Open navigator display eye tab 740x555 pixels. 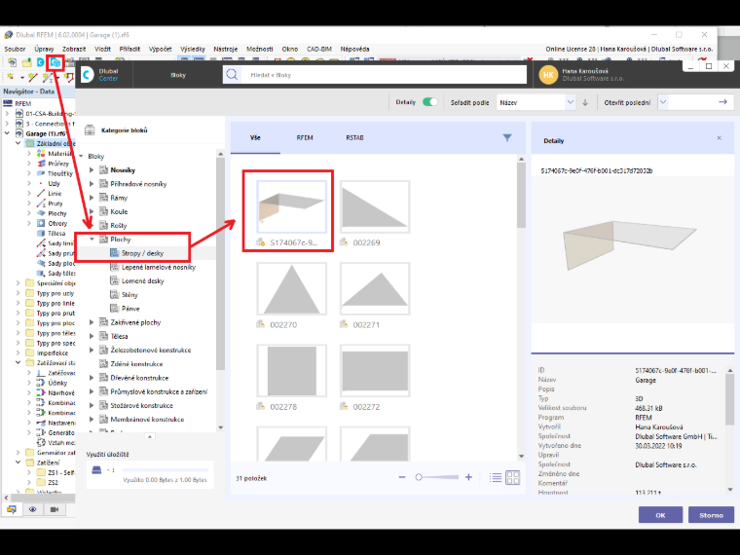pyautogui.click(x=32, y=509)
